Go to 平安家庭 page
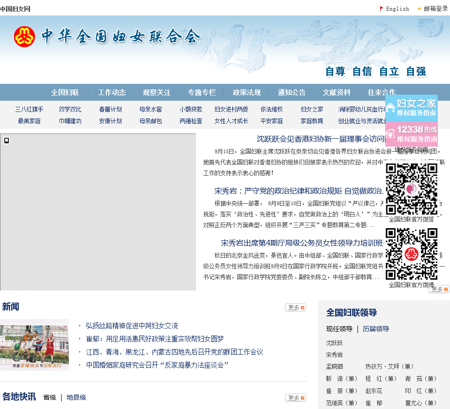The width and height of the screenshot is (450, 409). (x=271, y=121)
